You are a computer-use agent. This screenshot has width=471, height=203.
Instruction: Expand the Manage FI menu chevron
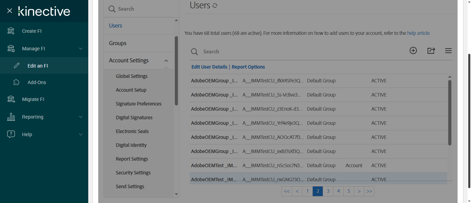click(x=81, y=49)
